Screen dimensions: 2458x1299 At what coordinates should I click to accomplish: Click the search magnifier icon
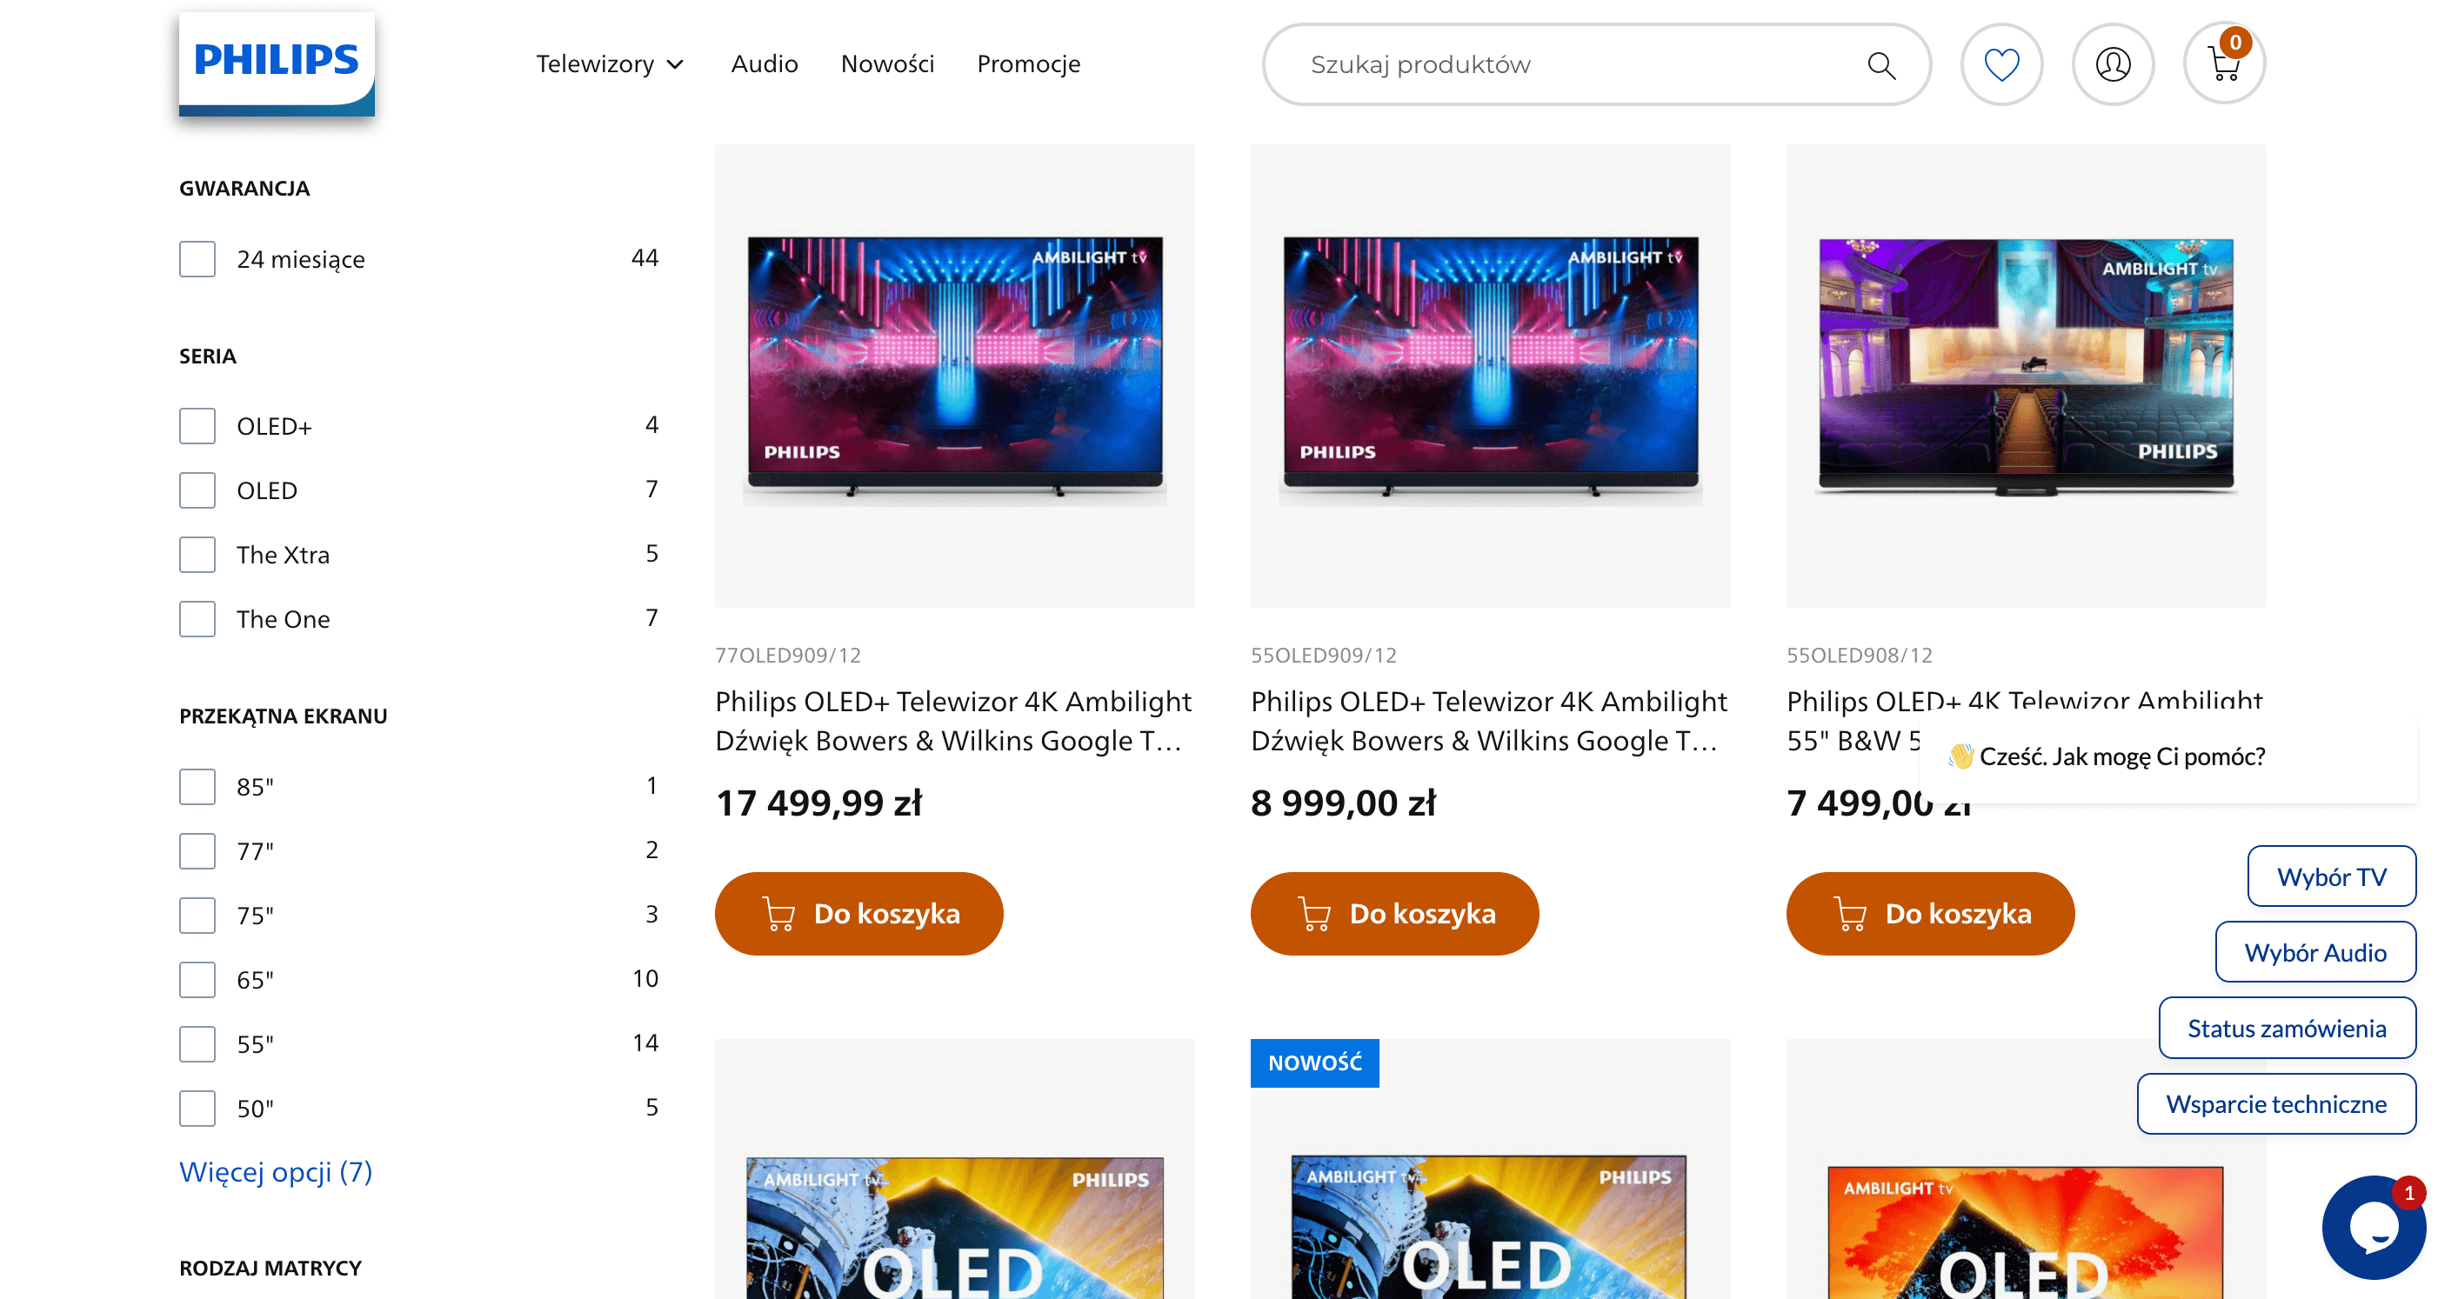(1880, 65)
